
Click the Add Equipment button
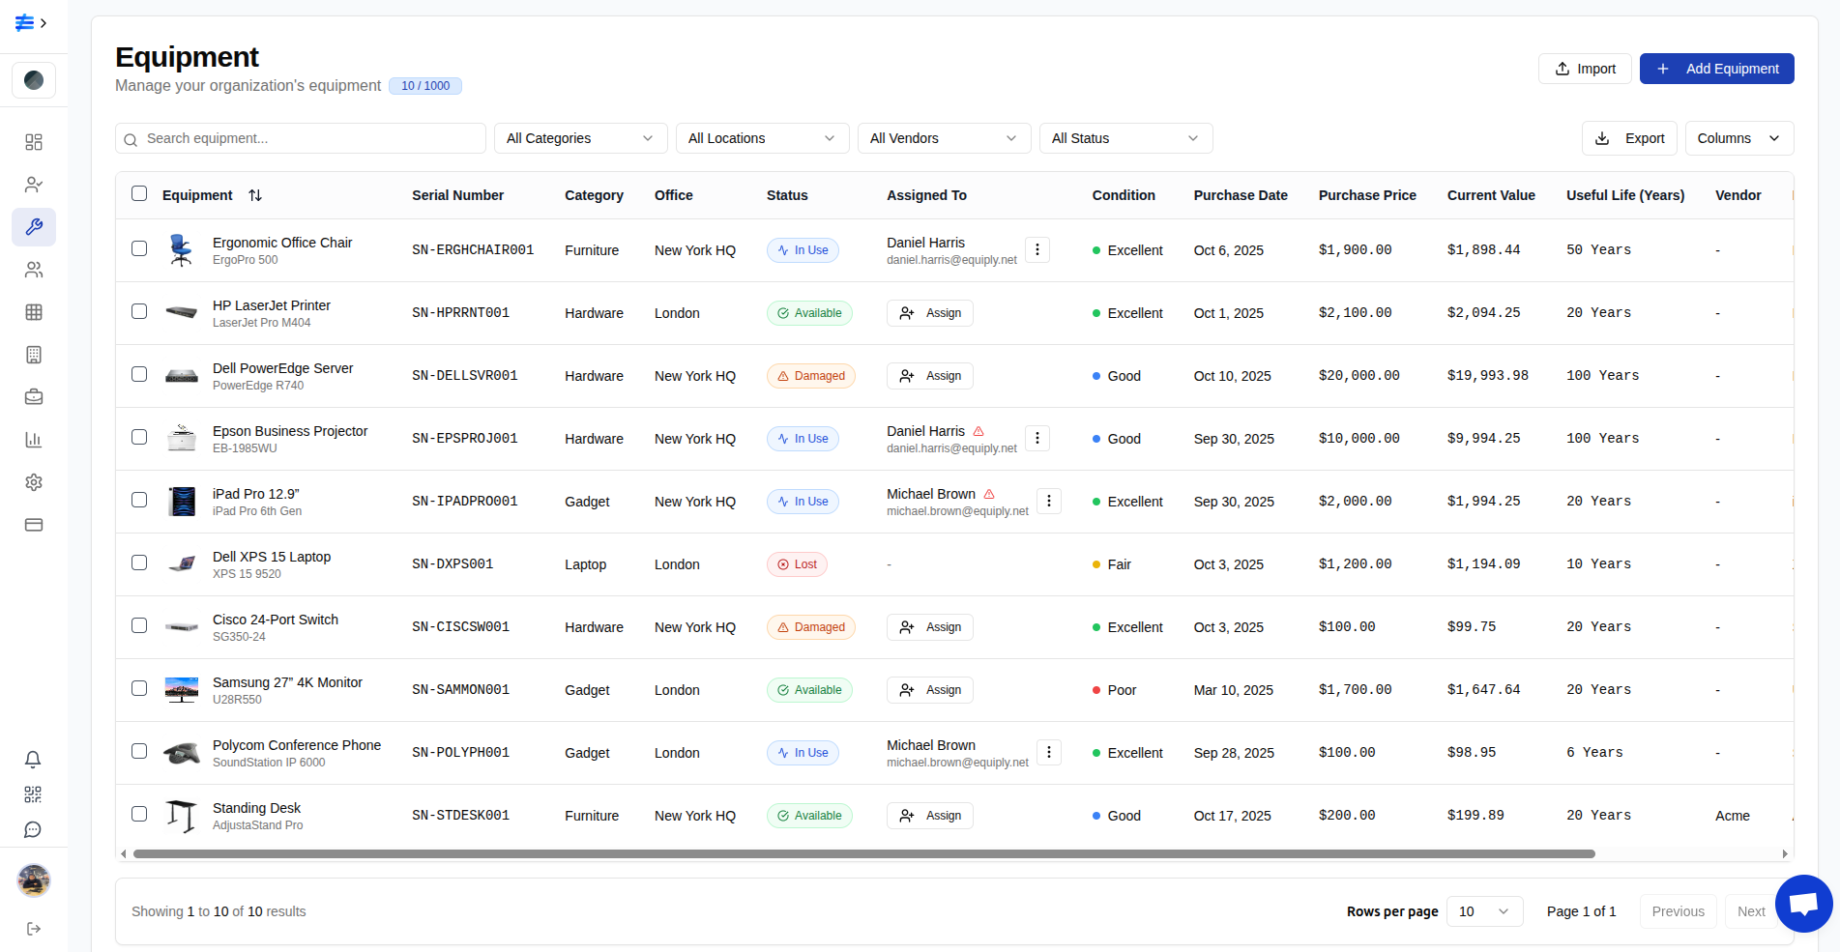pyautogui.click(x=1716, y=69)
